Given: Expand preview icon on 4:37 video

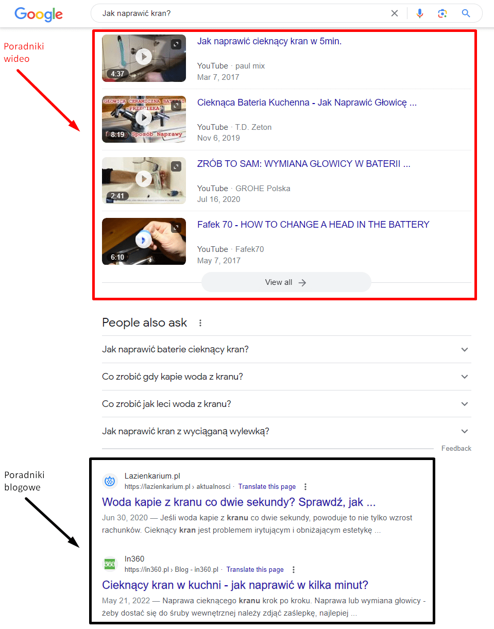Looking at the screenshot, I should point(176,44).
